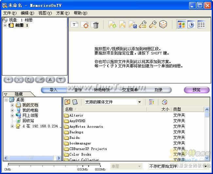Move album up with triangle button
The image size is (213, 174).
(x=50, y=80)
